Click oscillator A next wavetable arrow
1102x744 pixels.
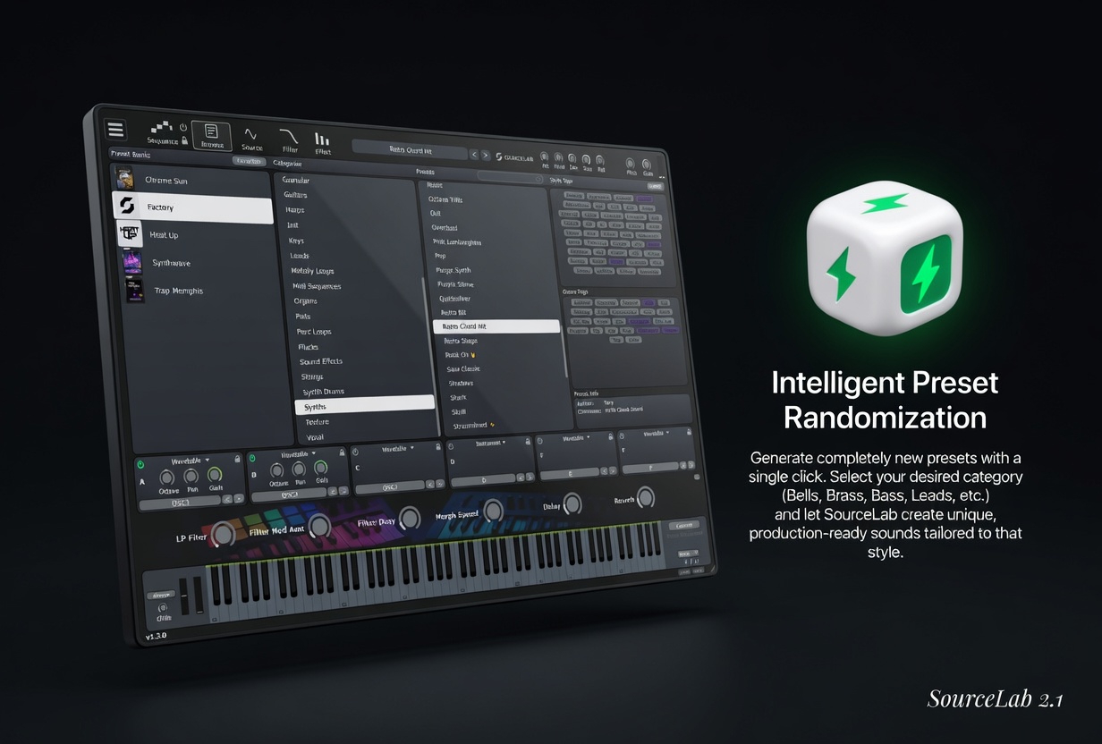238,498
